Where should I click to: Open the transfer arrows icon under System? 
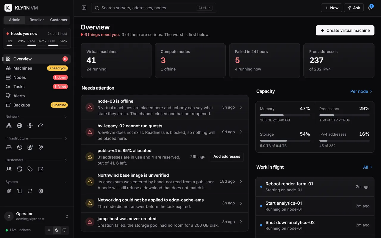click(30, 191)
